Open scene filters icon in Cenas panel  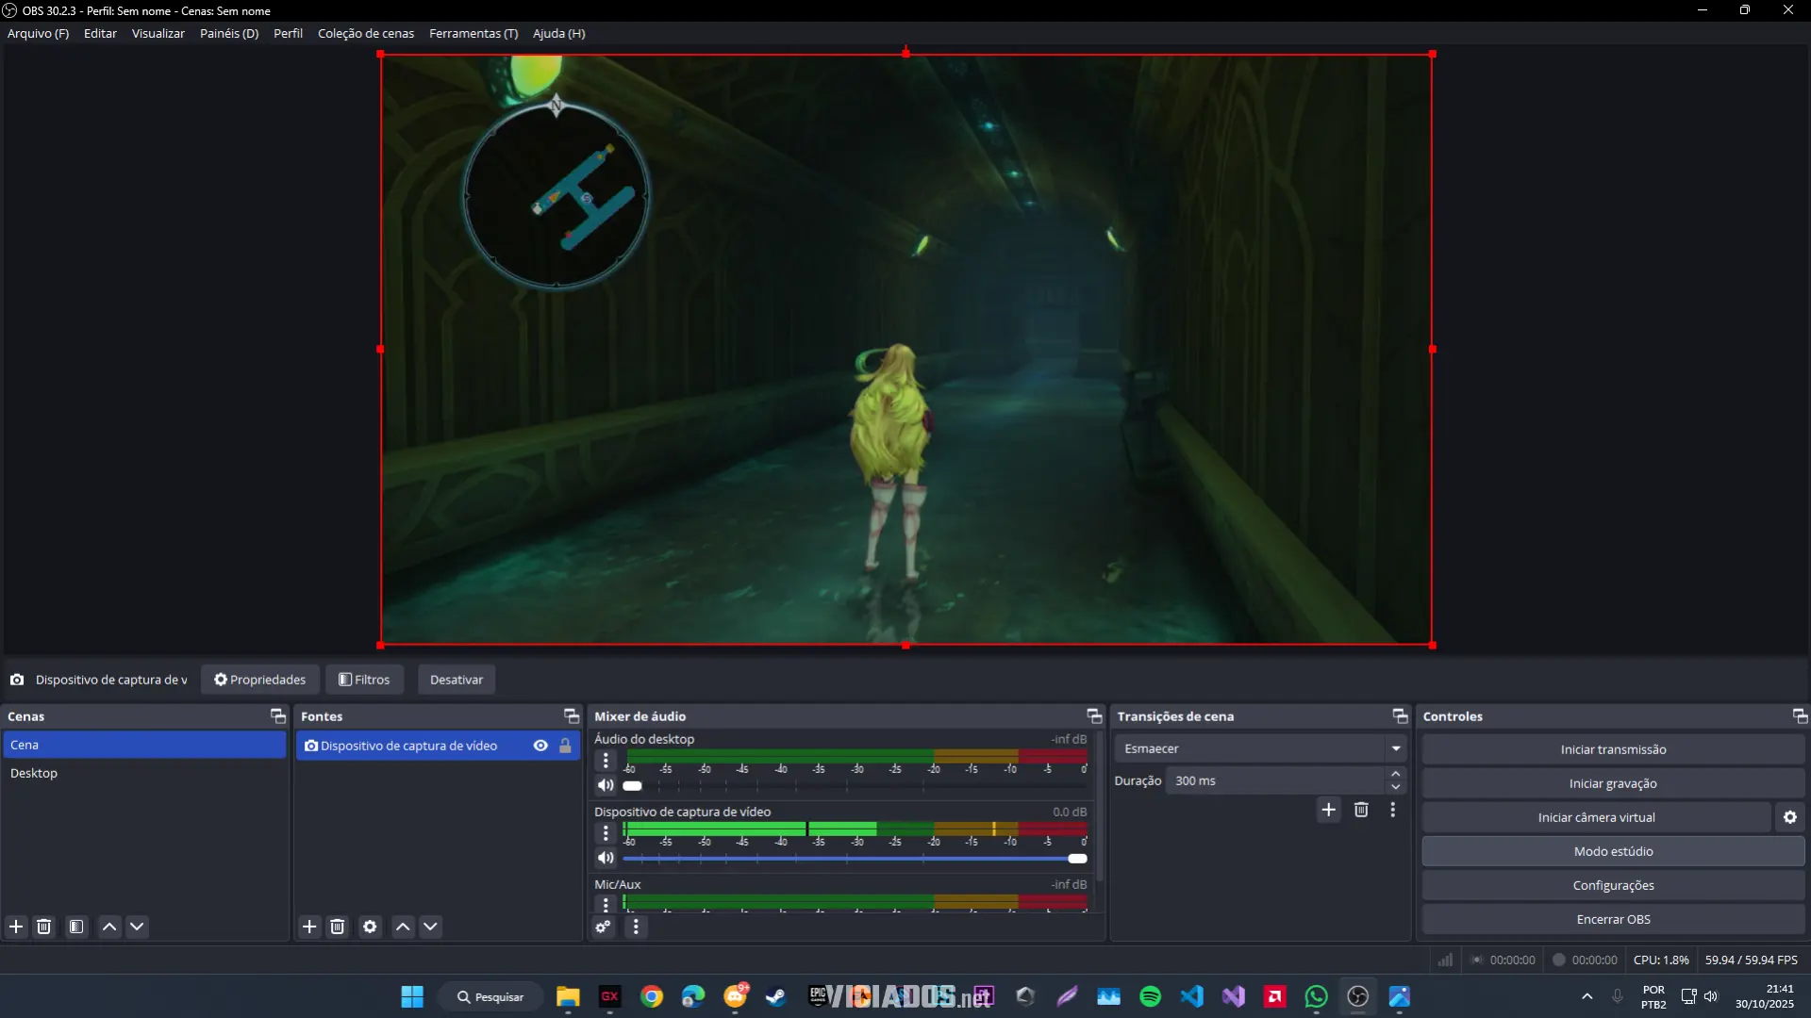click(x=76, y=927)
